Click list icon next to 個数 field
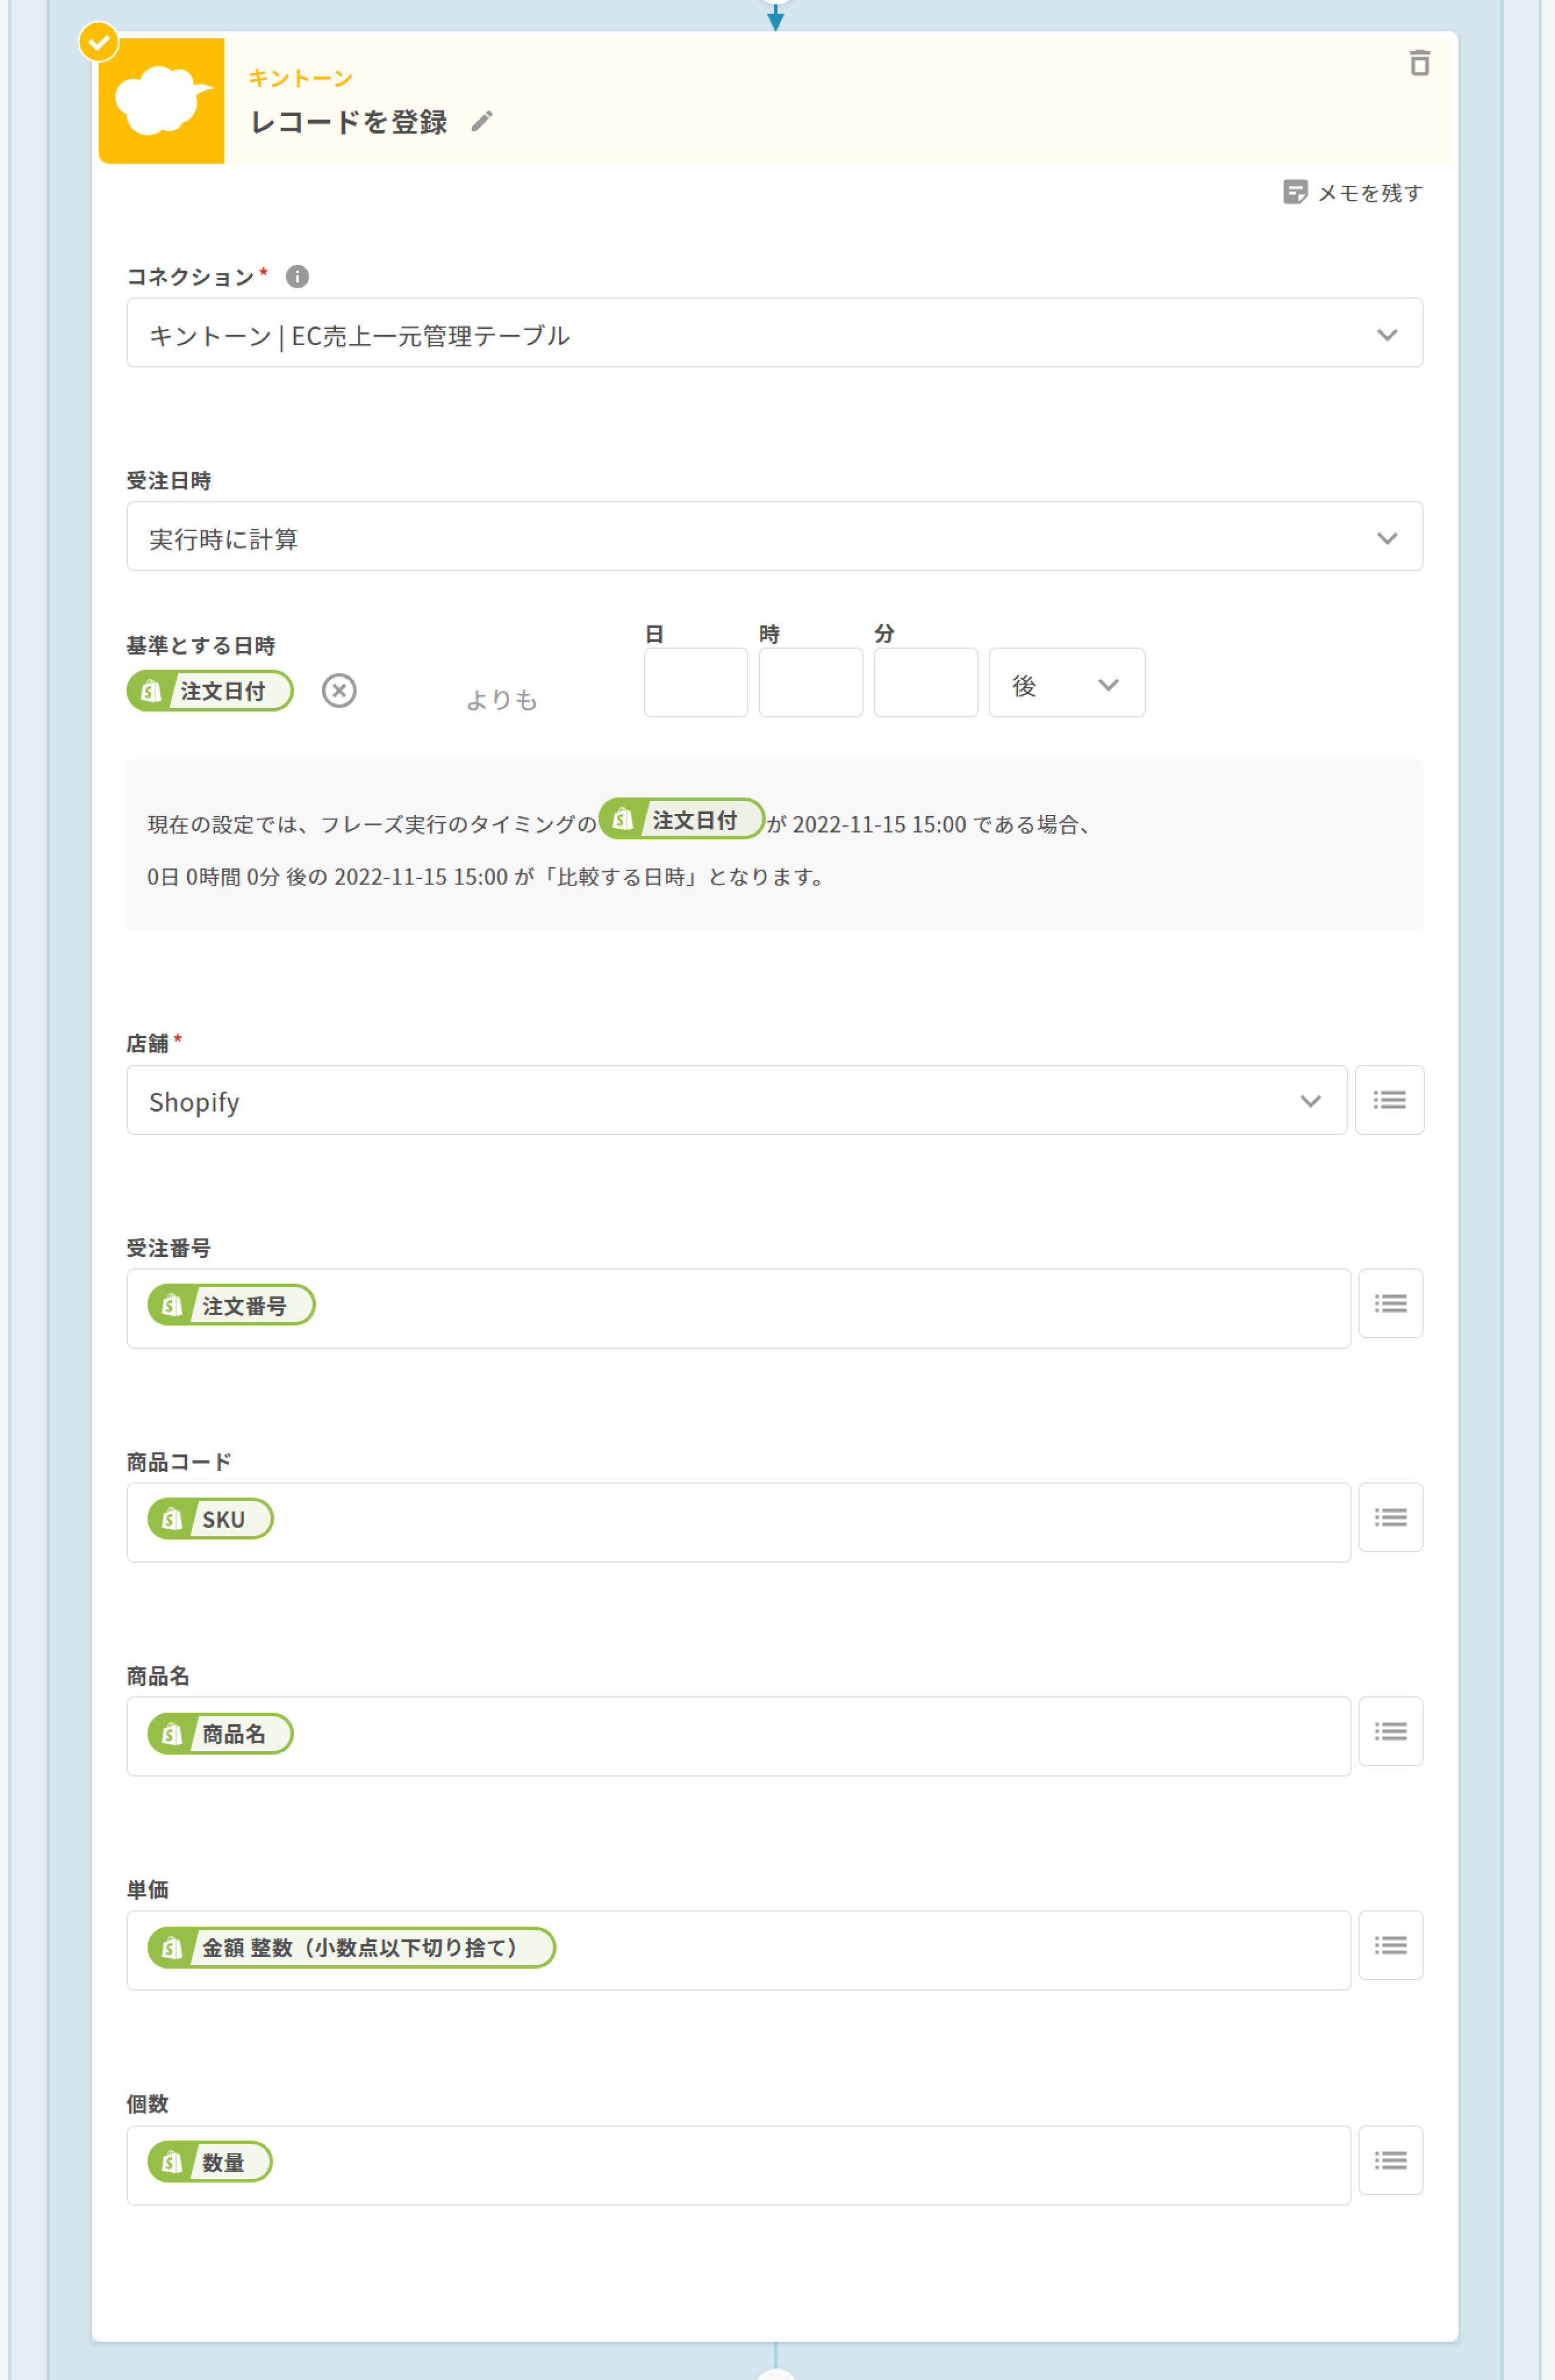Screen dimensions: 1555x2380 [1389, 2161]
